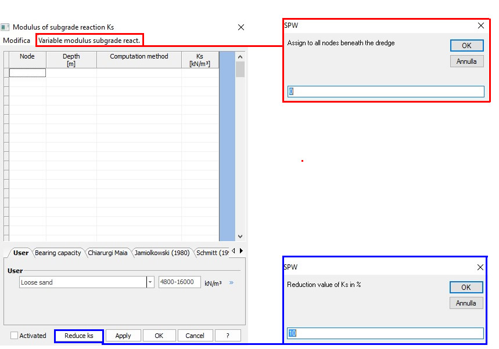Switch to the Bearing capacity tab
The image size is (499, 349).
click(x=58, y=253)
